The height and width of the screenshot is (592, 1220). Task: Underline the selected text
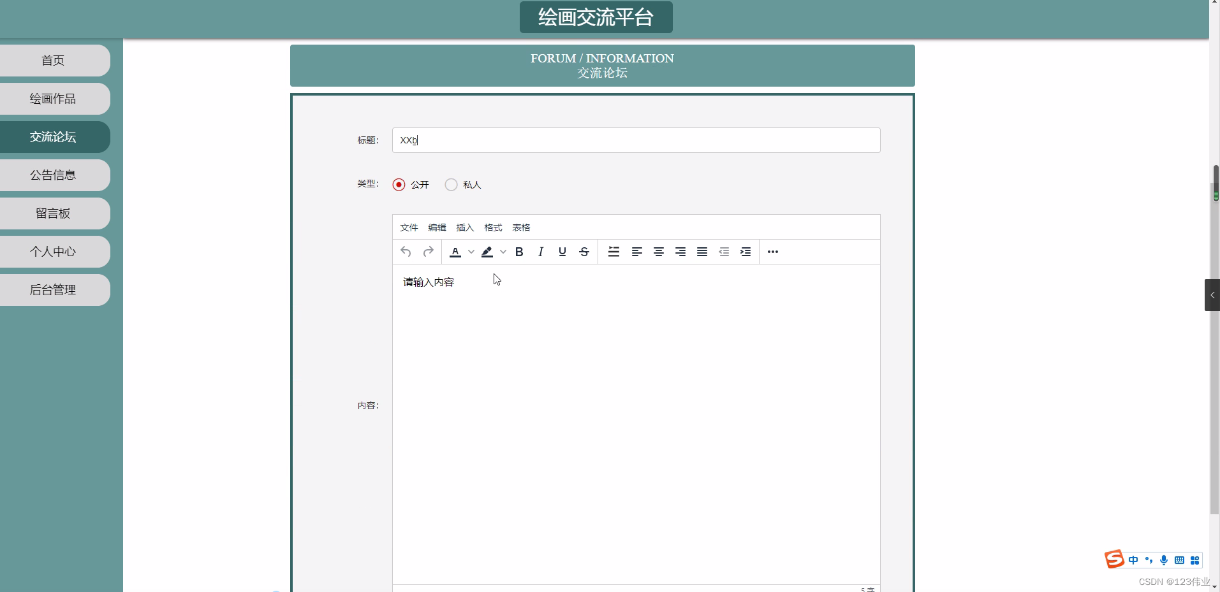pyautogui.click(x=562, y=252)
